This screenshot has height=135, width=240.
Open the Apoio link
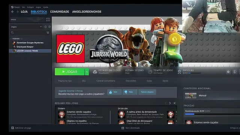pyautogui.click(x=165, y=81)
